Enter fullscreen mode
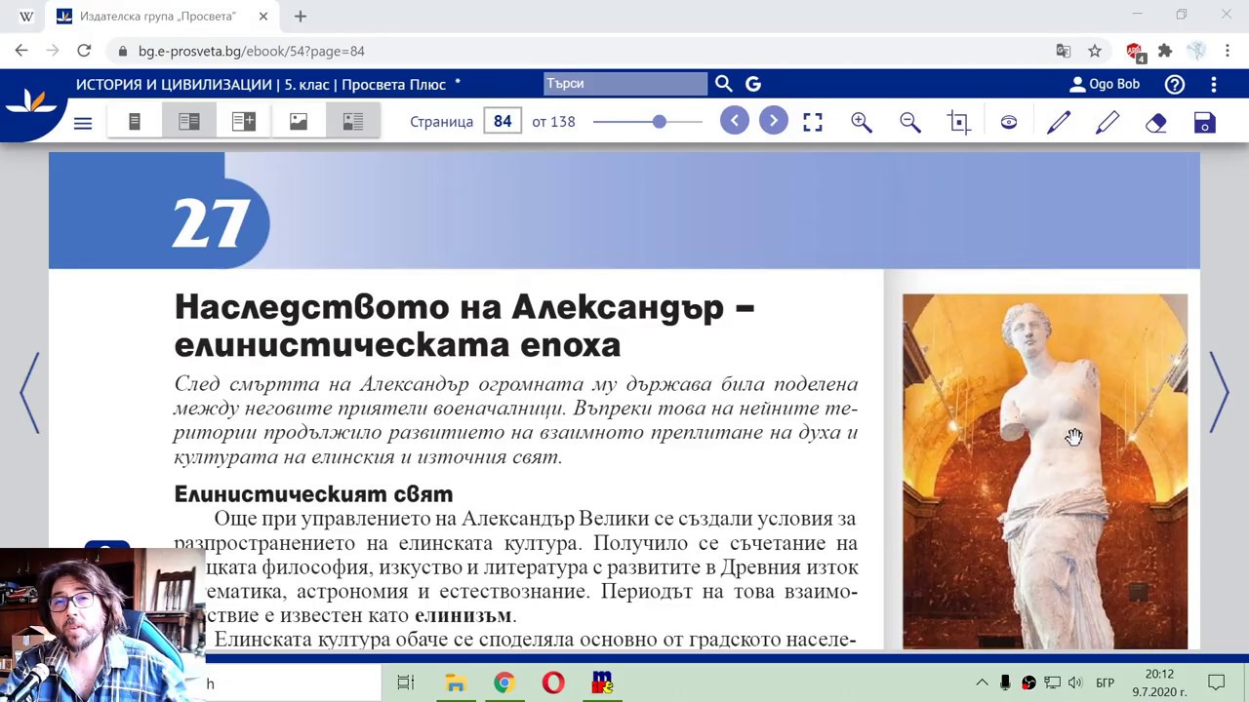The width and height of the screenshot is (1249, 702). pos(813,122)
